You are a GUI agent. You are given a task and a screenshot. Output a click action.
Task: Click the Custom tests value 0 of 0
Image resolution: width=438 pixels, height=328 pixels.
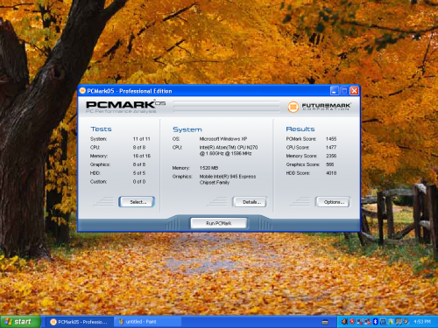tap(139, 182)
